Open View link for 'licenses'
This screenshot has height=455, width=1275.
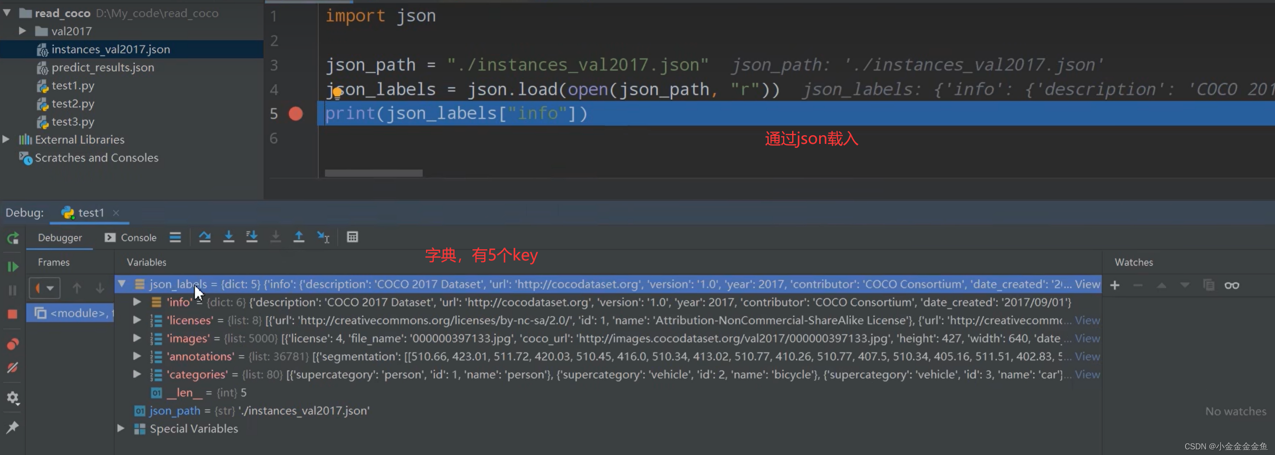[1088, 320]
